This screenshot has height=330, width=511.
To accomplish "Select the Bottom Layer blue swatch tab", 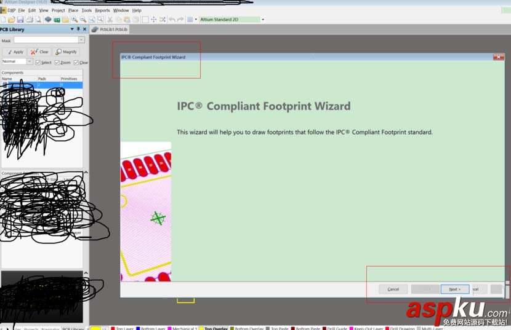I will (x=151, y=328).
